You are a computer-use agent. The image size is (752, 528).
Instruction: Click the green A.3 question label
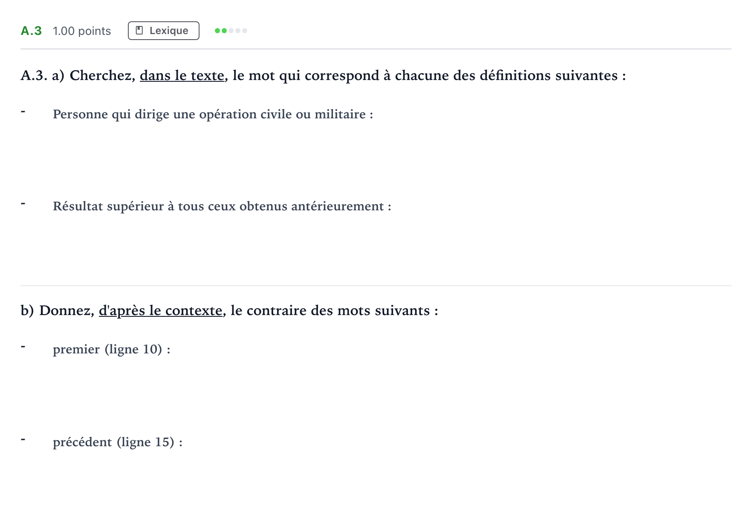[31, 31]
